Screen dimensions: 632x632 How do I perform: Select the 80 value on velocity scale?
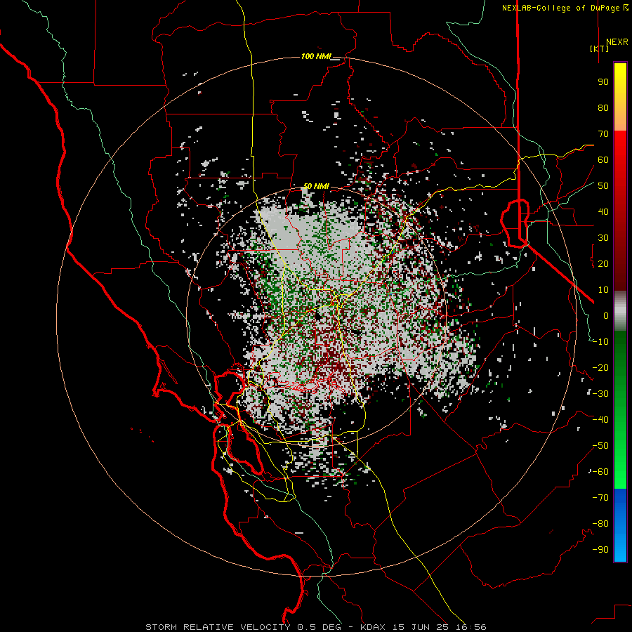tap(603, 107)
